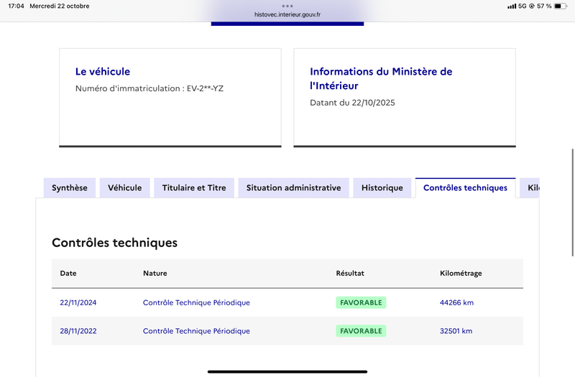Select the Titulaire et Titre tab

click(194, 188)
